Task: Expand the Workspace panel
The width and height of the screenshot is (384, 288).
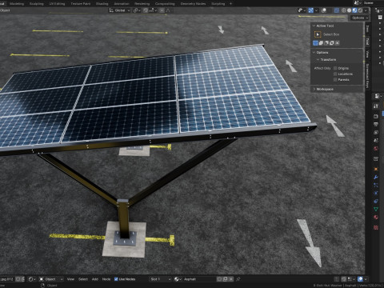Action: 314,89
